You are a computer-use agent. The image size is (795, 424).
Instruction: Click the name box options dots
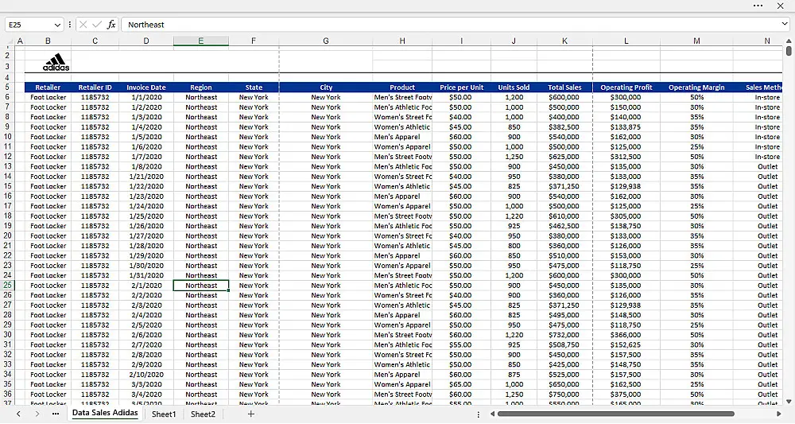point(69,25)
